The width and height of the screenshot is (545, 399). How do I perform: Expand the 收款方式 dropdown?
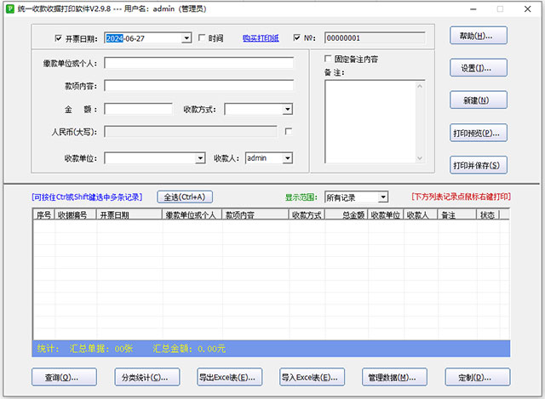288,110
